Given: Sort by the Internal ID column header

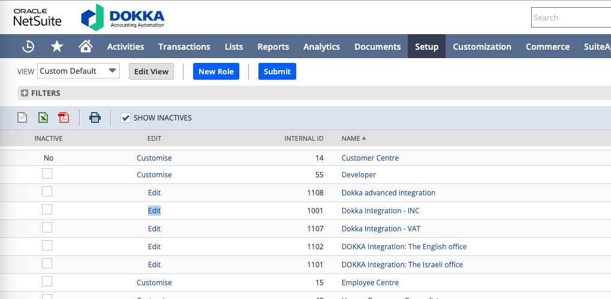Looking at the screenshot, I should coord(304,138).
